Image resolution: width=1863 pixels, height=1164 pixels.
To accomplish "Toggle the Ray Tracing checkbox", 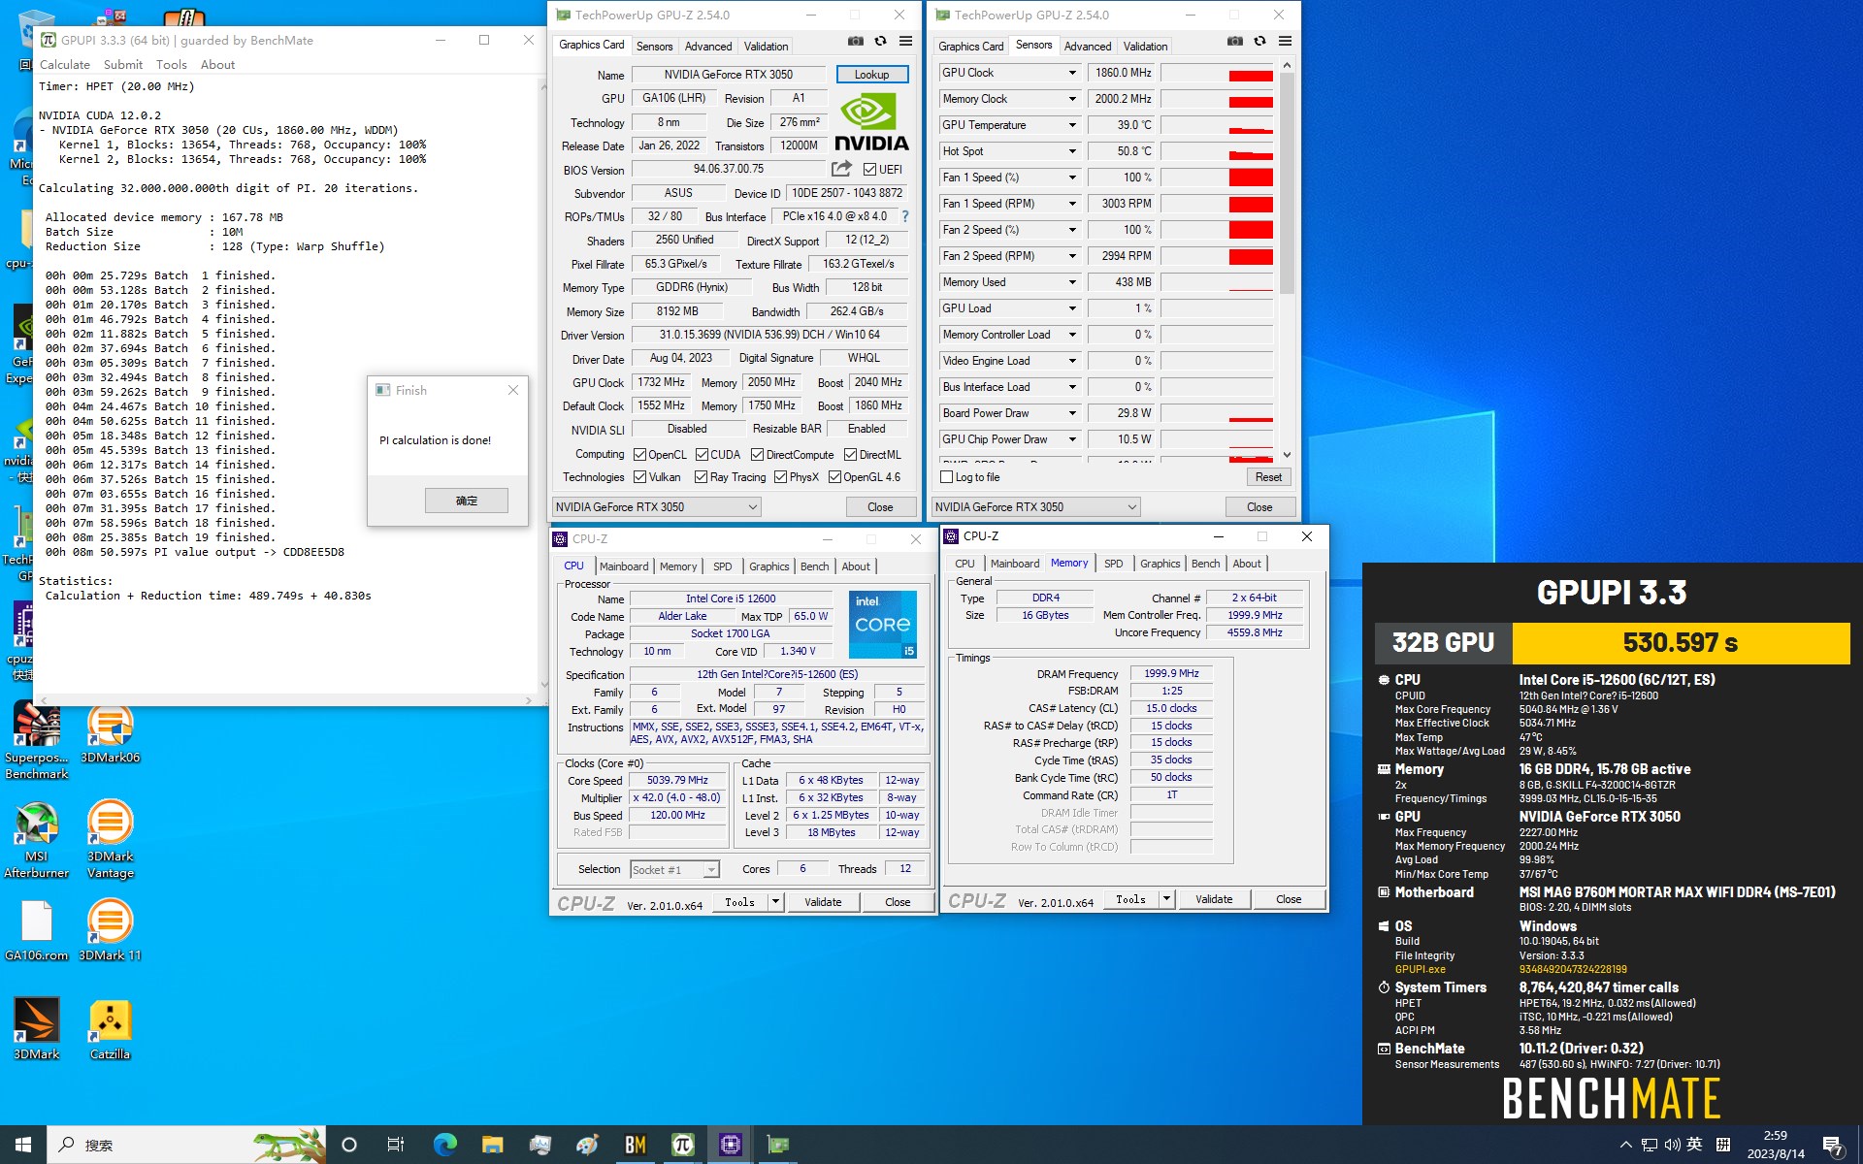I will tap(702, 477).
